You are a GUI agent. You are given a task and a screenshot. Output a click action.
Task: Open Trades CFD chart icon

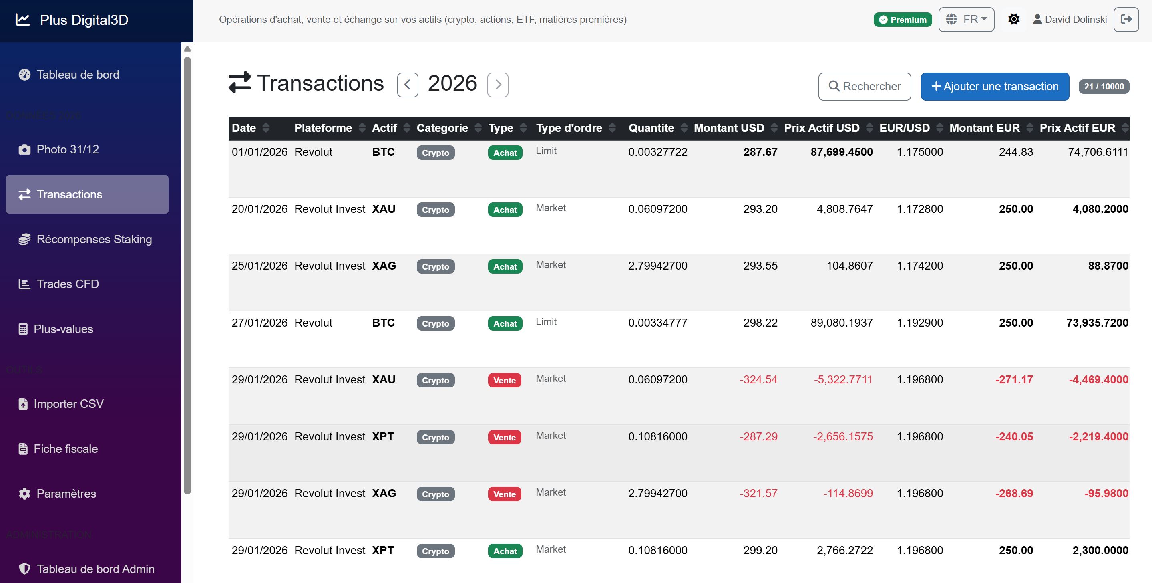pos(24,284)
